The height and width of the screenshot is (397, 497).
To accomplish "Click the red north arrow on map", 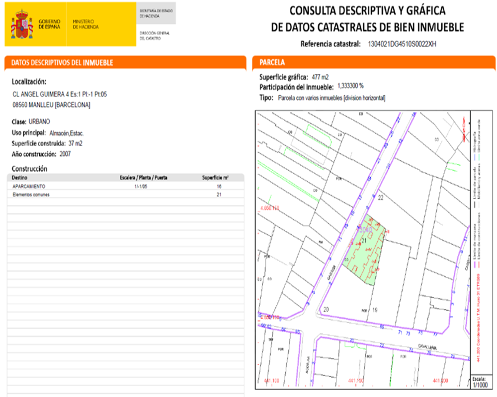I will pyautogui.click(x=464, y=129).
